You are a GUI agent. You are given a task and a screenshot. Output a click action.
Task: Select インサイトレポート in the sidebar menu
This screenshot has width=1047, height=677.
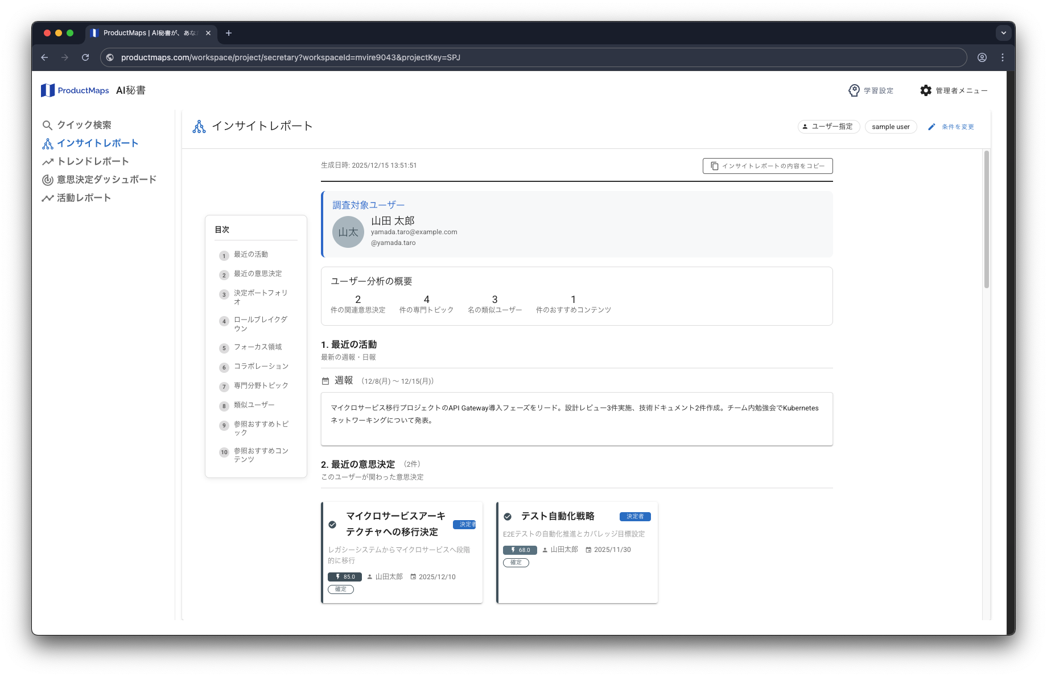point(97,143)
